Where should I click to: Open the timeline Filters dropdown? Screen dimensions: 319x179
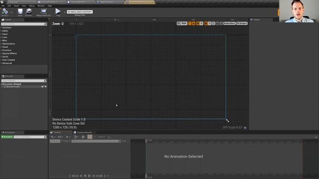(66, 141)
